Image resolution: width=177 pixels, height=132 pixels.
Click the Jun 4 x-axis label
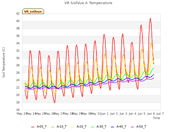pos(132,114)
